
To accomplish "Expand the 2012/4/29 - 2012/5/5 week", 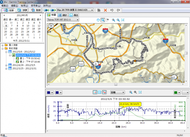I will 6,66.
